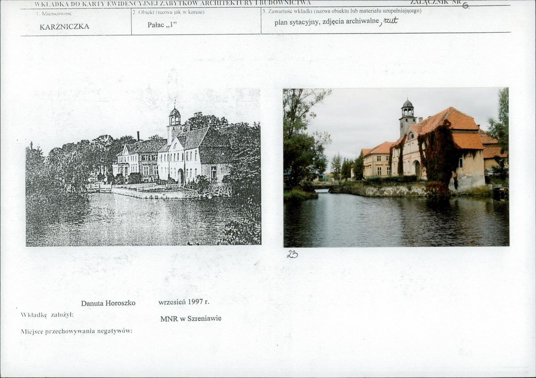Click the tower cupola in color photo
This screenshot has width=536, height=378.
408,108
